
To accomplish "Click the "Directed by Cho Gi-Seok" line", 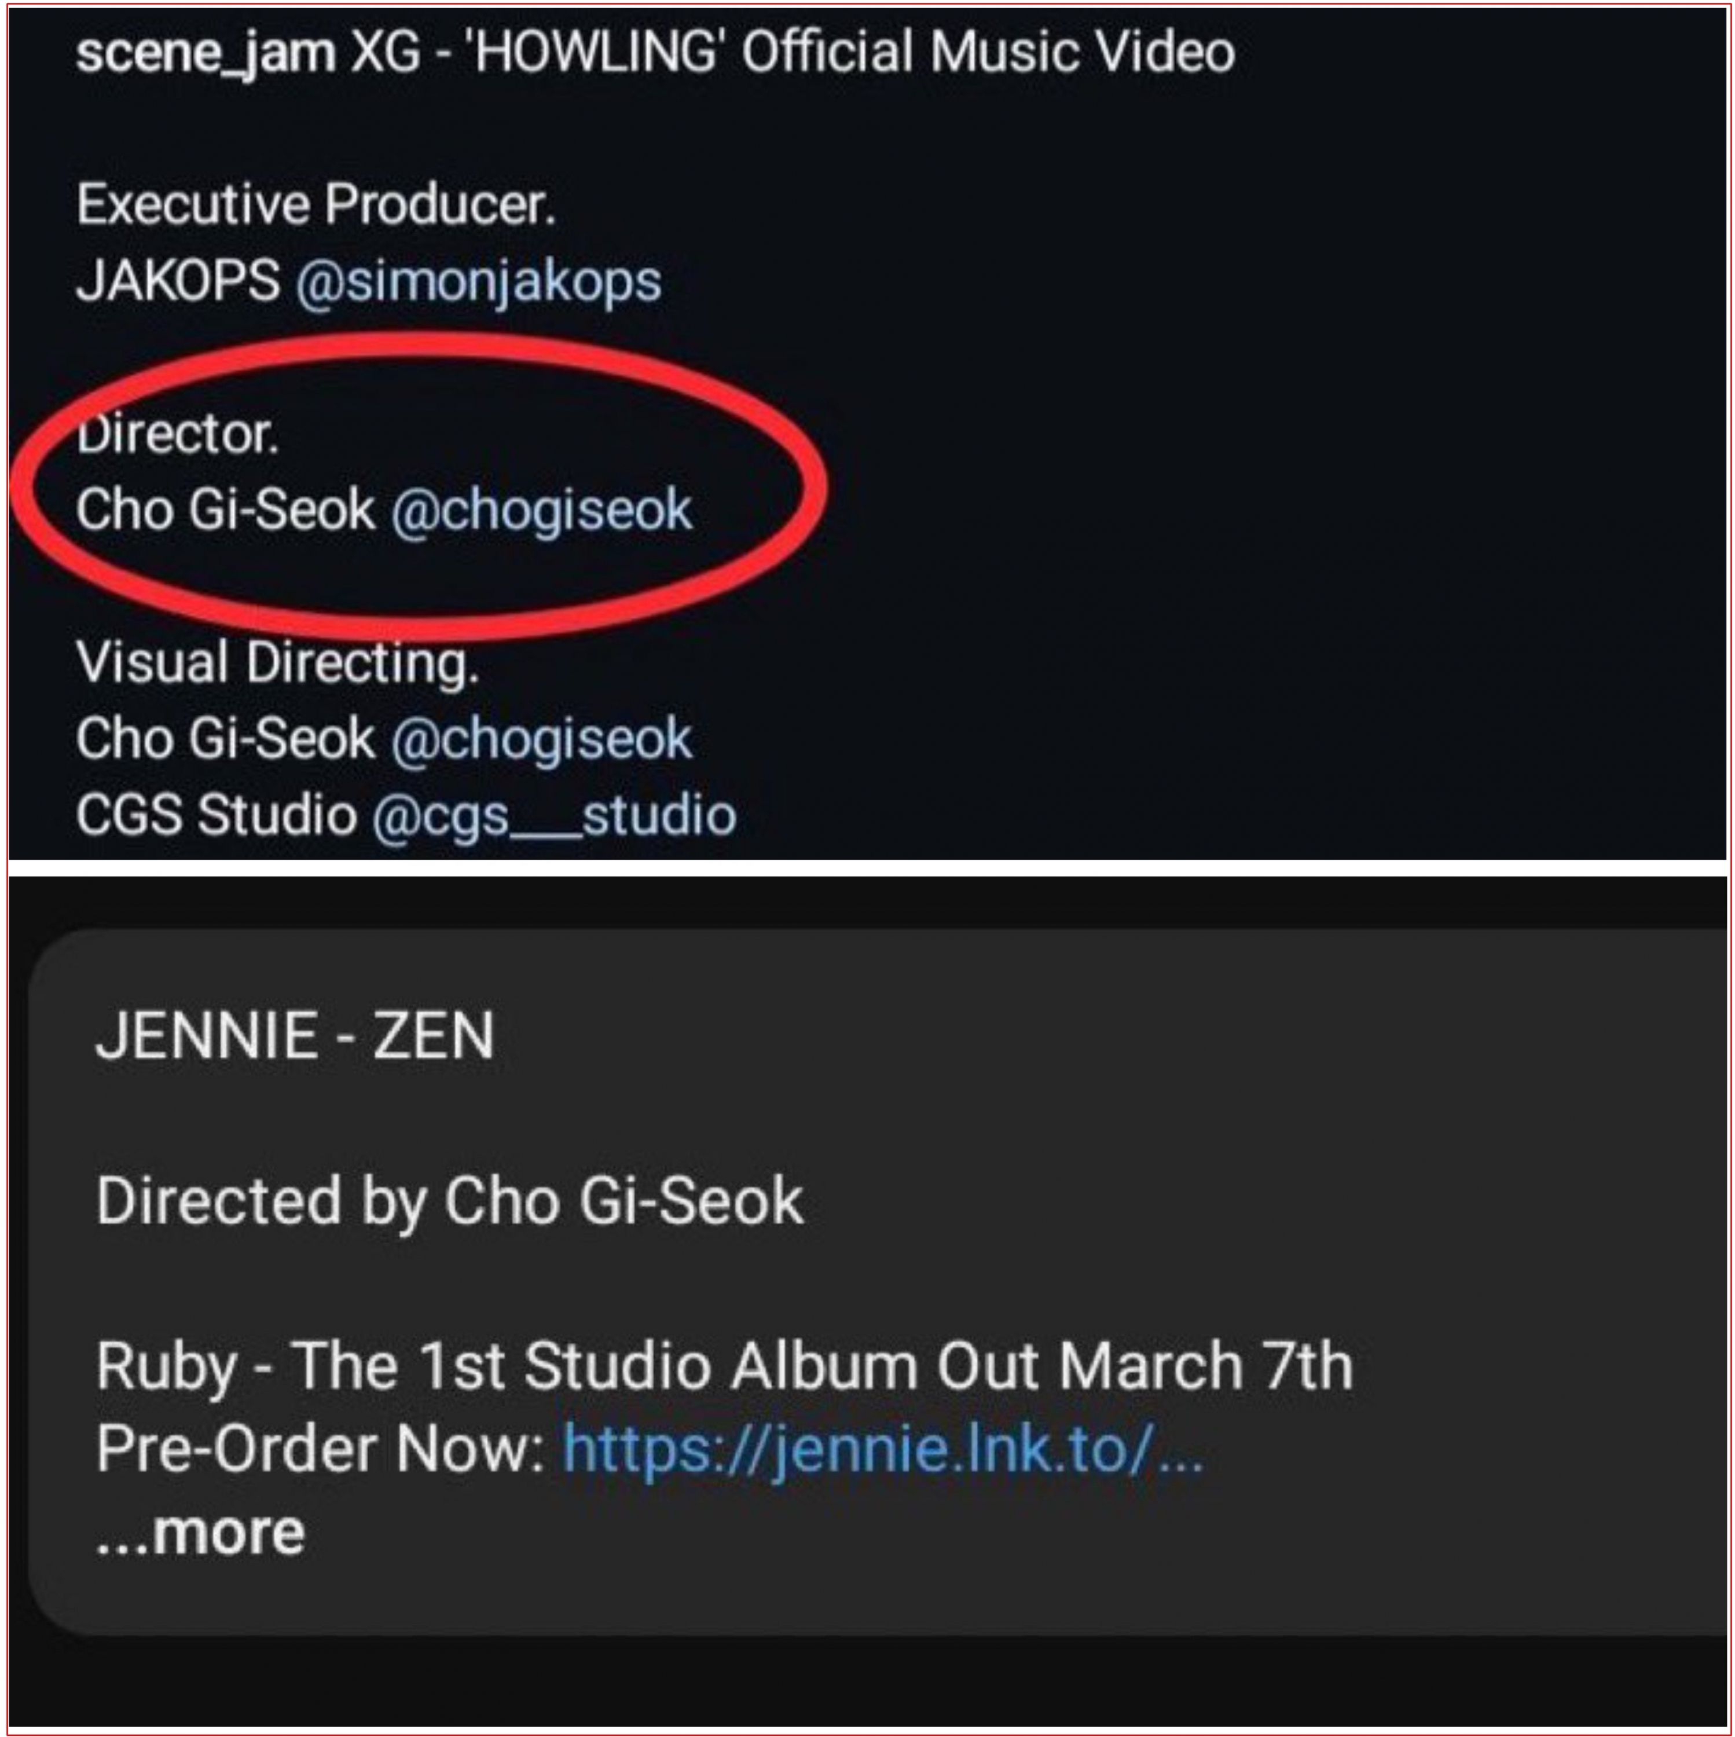I will [449, 1201].
